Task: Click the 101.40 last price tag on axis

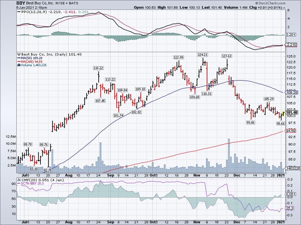Action: (292, 112)
